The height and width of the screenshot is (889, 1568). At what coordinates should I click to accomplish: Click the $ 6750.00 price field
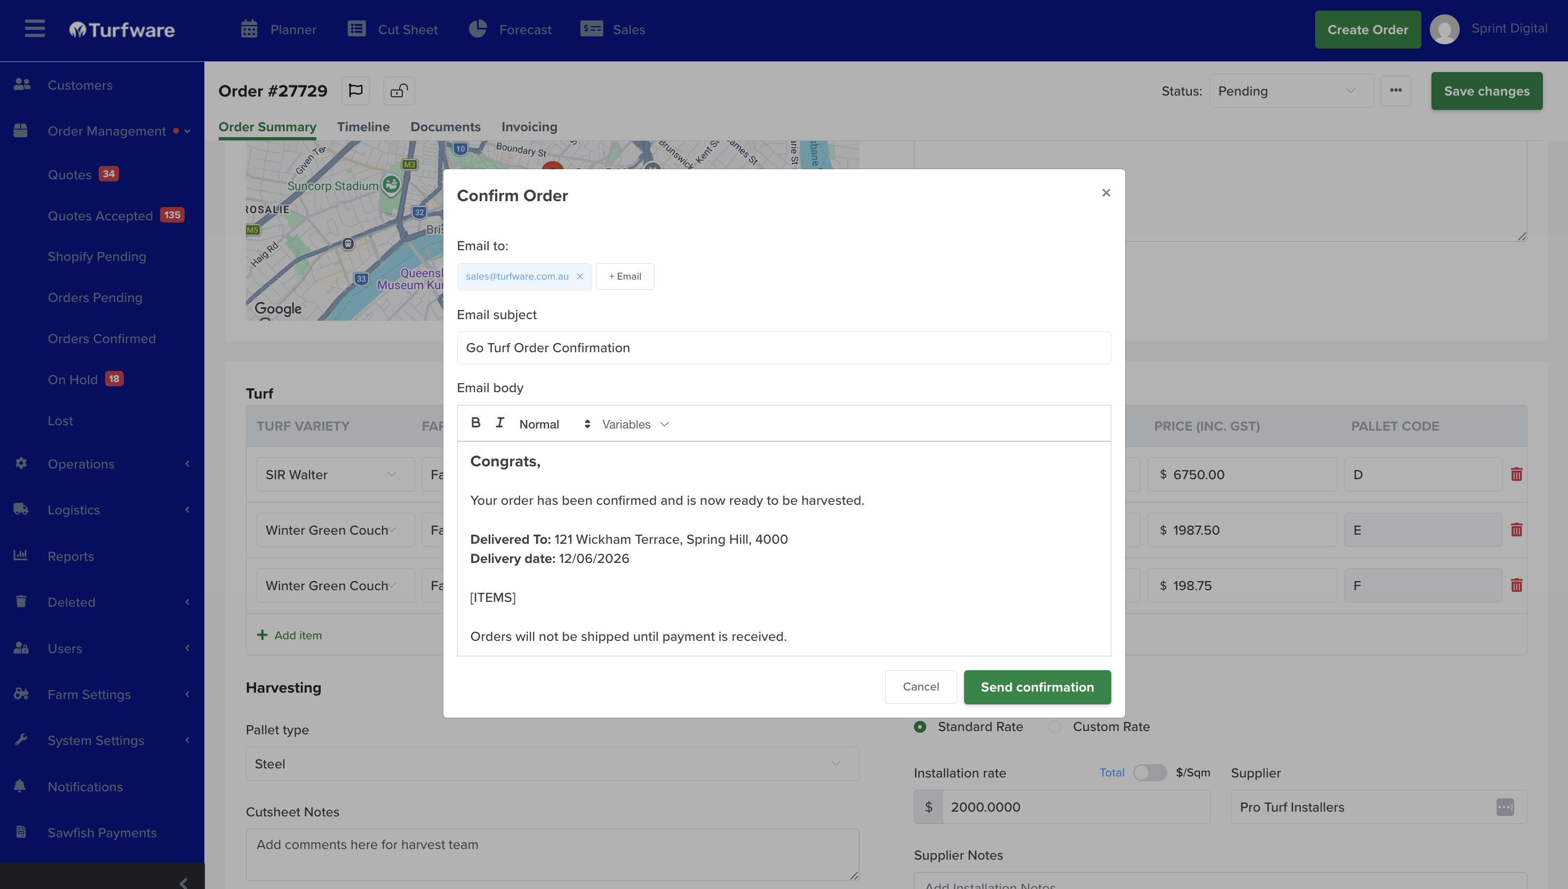1241,474
